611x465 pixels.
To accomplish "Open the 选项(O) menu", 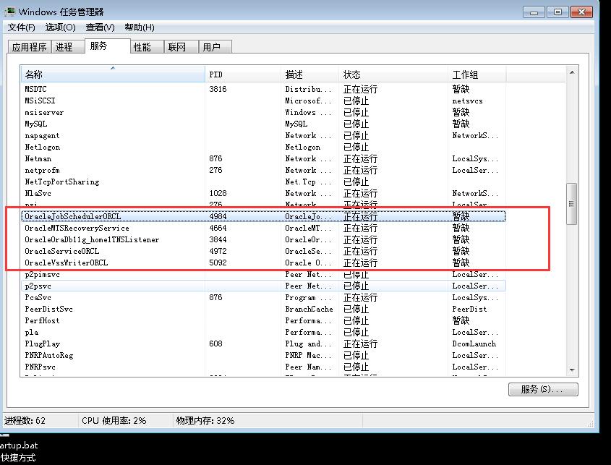I will pos(61,27).
